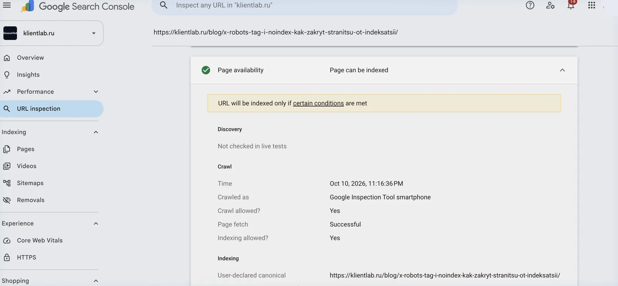The width and height of the screenshot is (618, 286).
Task: Open Pages indexing report
Action: (x=25, y=149)
